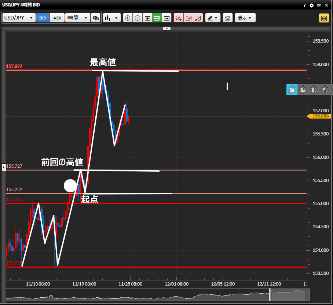The width and height of the screenshot is (333, 305).
Task: Collapse the toolbar using top arrow handle
Action: (x=166, y=28)
